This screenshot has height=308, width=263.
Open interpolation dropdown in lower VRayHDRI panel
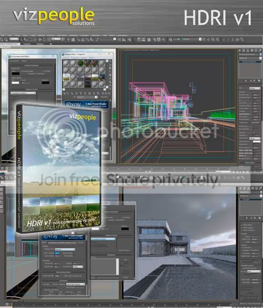(78, 267)
